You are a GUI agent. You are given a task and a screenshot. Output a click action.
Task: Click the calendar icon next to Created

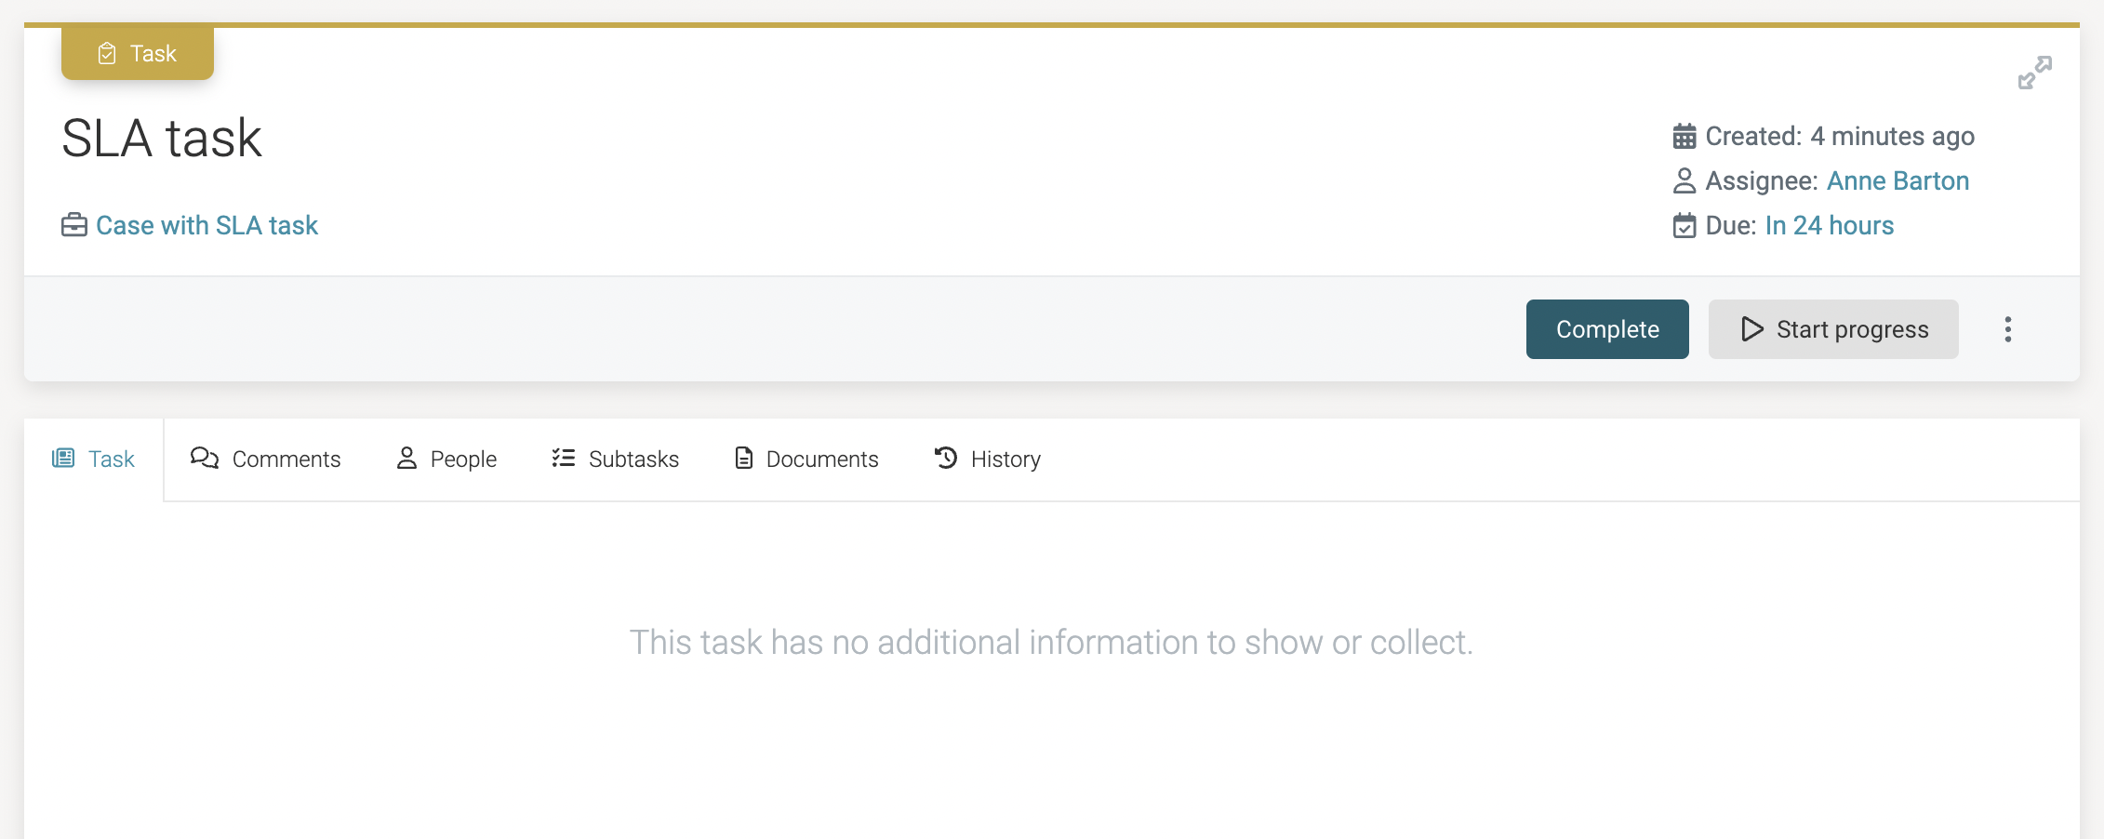click(1684, 137)
